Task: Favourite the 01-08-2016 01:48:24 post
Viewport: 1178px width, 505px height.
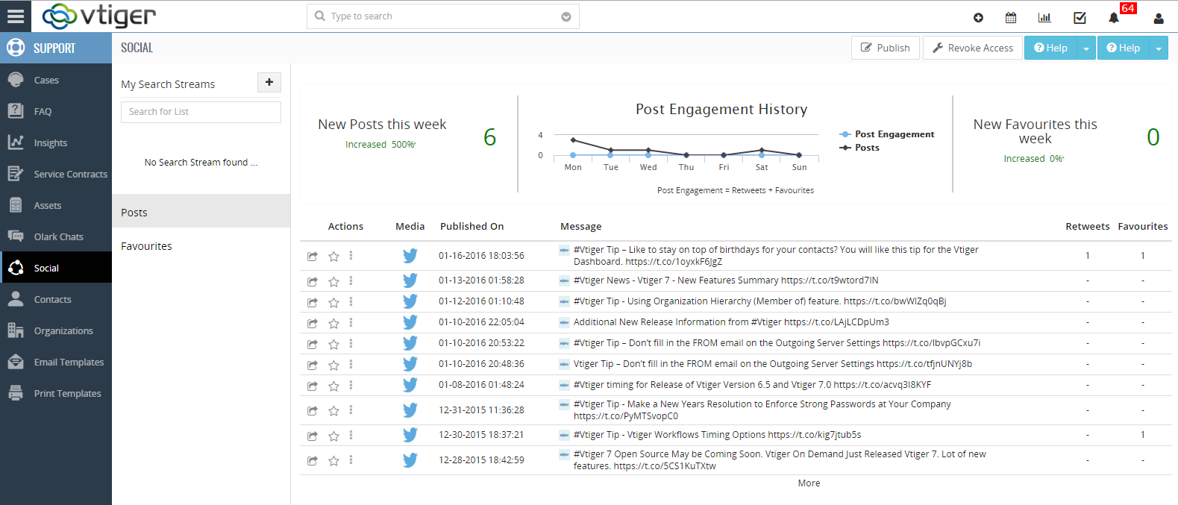Action: [x=333, y=386]
